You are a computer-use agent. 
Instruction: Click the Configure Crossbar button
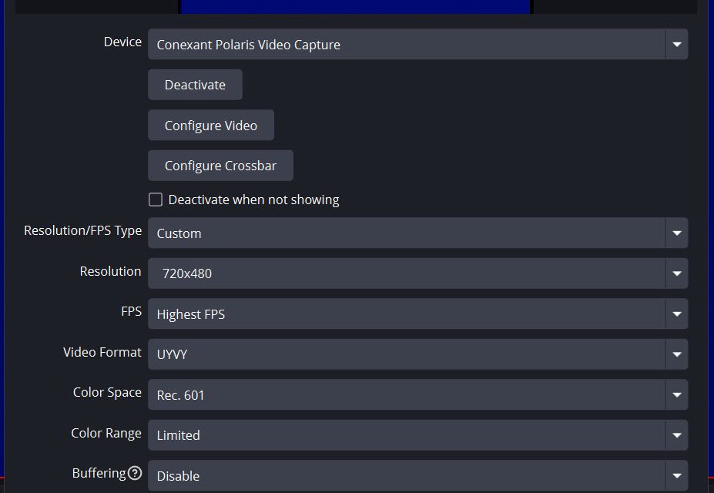coord(220,166)
